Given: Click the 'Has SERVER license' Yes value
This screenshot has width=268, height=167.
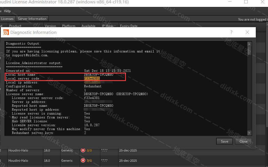Looking at the screenshot, I should 87,121.
